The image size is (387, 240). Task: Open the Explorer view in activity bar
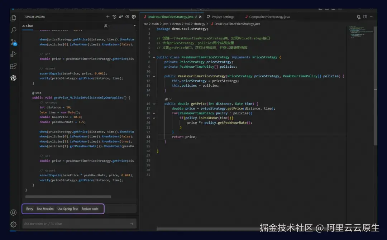pyautogui.click(x=13, y=18)
